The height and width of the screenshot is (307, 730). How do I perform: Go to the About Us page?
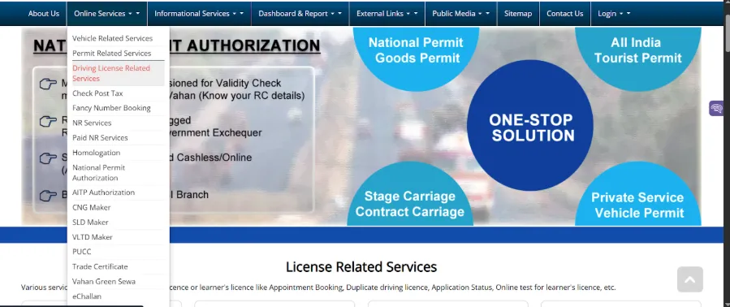44,14
